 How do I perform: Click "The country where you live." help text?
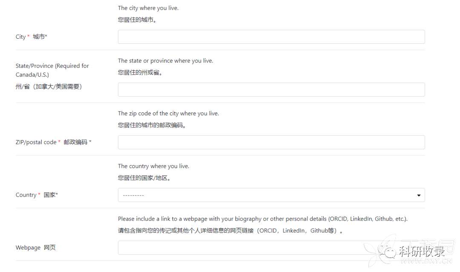(153, 166)
